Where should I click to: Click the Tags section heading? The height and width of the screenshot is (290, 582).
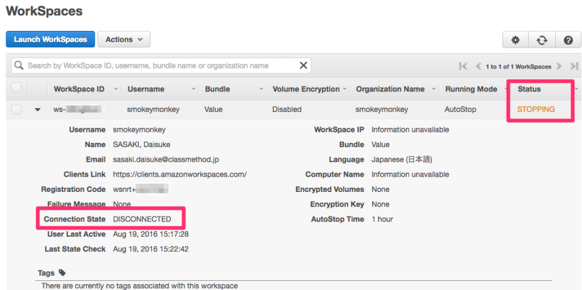click(x=46, y=273)
